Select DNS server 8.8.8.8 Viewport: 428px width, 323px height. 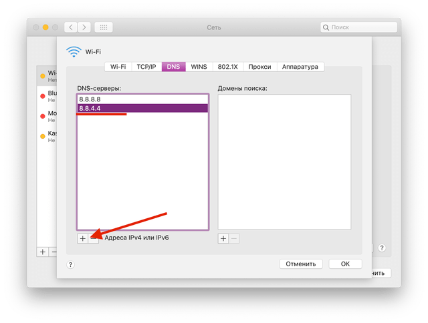click(x=142, y=99)
